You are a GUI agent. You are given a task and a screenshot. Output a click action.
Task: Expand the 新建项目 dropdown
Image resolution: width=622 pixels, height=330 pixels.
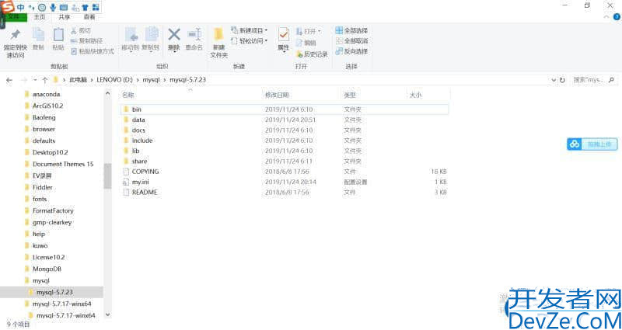click(266, 30)
